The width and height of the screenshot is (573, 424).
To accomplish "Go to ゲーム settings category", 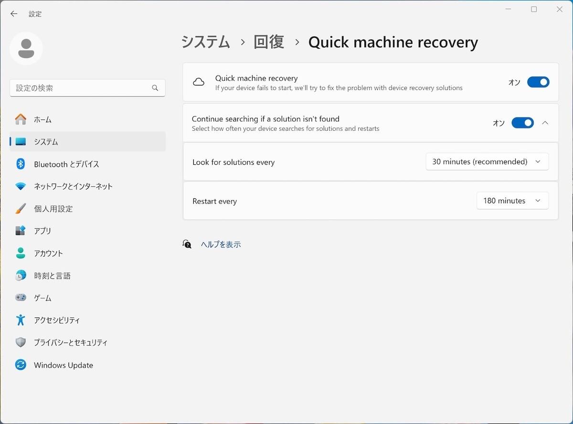I will click(42, 298).
